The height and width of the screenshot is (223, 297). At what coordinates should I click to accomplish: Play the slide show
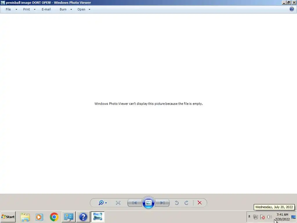(148, 203)
